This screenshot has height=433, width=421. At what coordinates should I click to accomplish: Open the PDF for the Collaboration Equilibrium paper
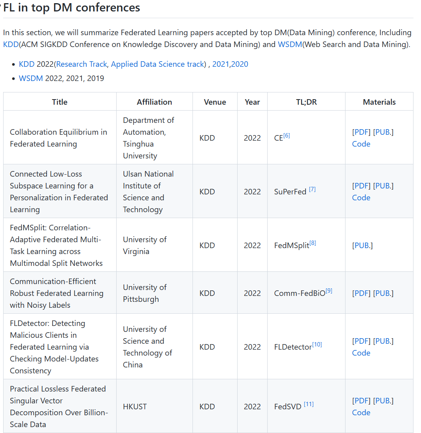tap(361, 132)
